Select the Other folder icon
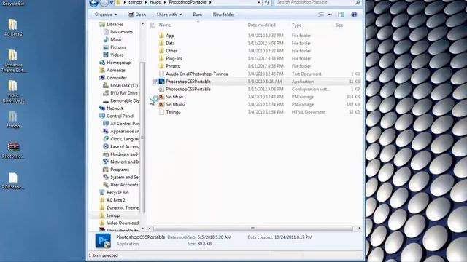Viewport: 467px width, 262px height. pos(161,51)
